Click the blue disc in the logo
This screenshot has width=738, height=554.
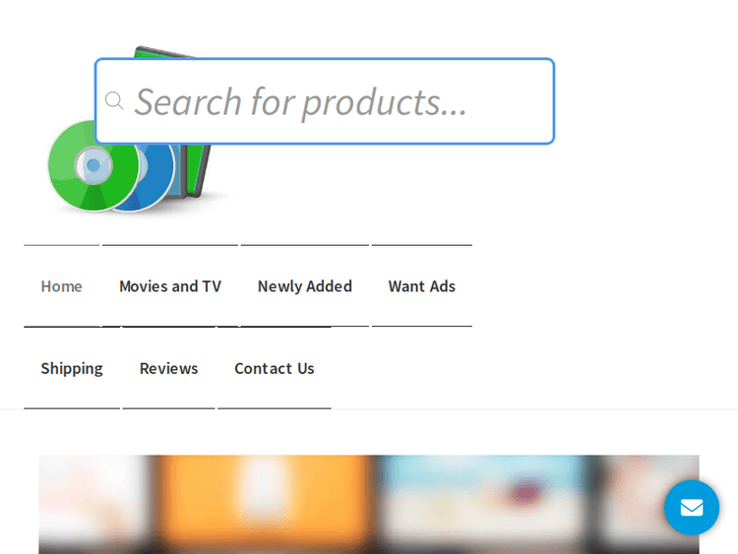click(157, 177)
